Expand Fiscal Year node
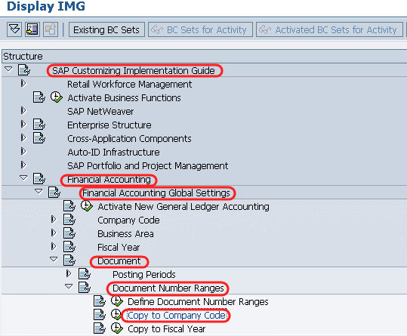Viewport: 407px width, 336px height. coord(54,246)
